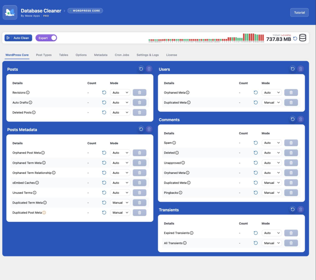
Task: Open the Unapproved comments mode dropdown
Action: click(272, 163)
